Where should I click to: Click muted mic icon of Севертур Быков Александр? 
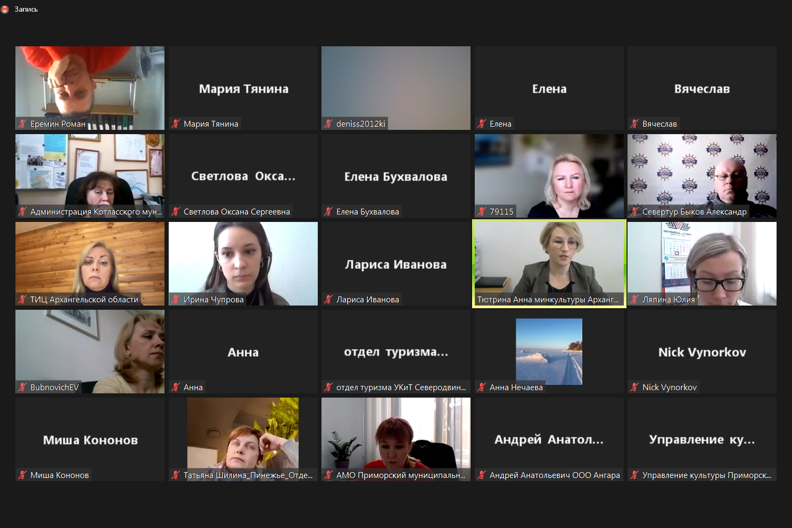coord(634,211)
